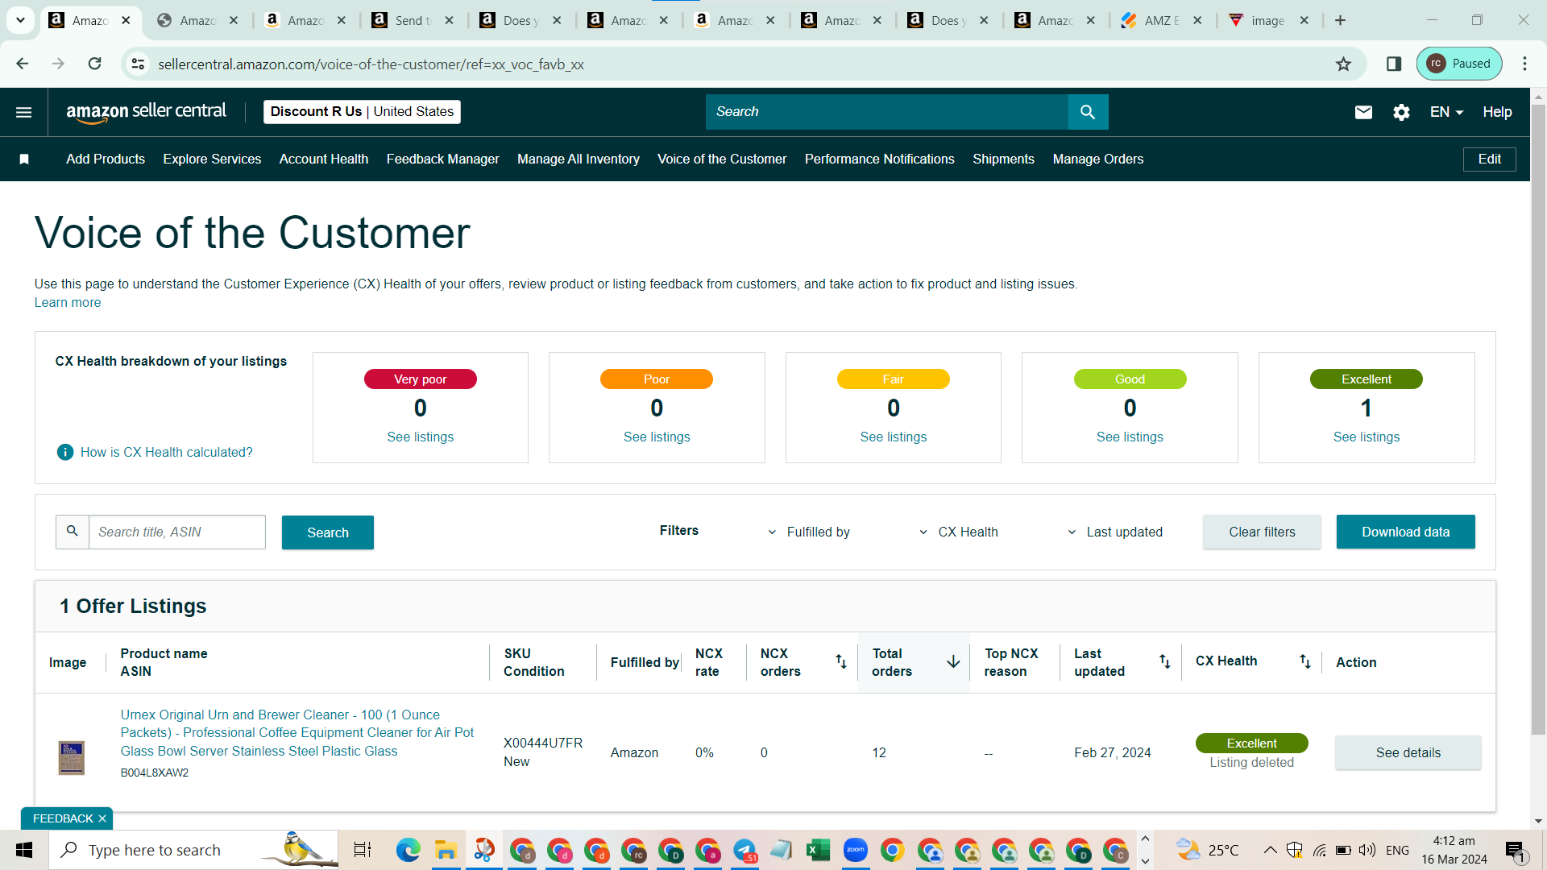The width and height of the screenshot is (1547, 870).
Task: Open the hamburger navigation menu
Action: (x=24, y=112)
